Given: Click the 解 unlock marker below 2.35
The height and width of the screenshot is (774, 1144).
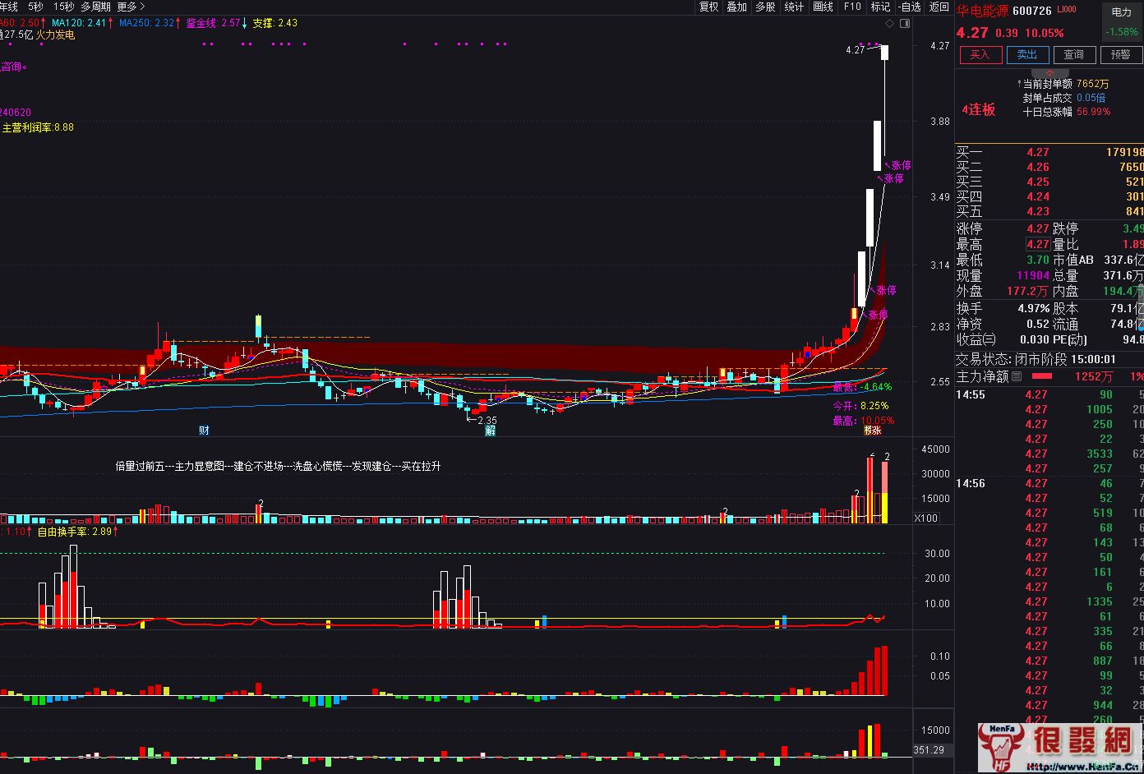Looking at the screenshot, I should (490, 430).
